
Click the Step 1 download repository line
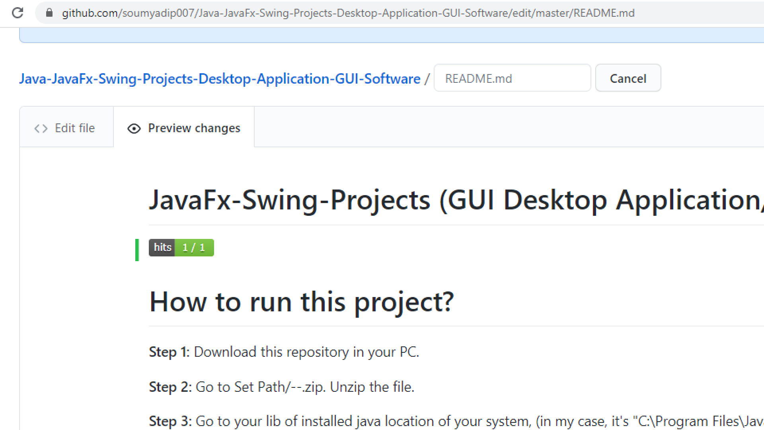(284, 352)
